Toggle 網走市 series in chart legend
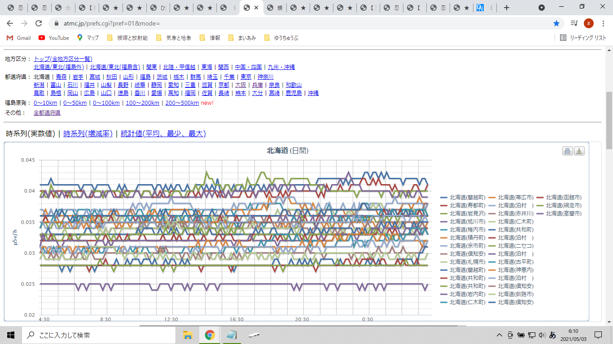 click(559, 205)
